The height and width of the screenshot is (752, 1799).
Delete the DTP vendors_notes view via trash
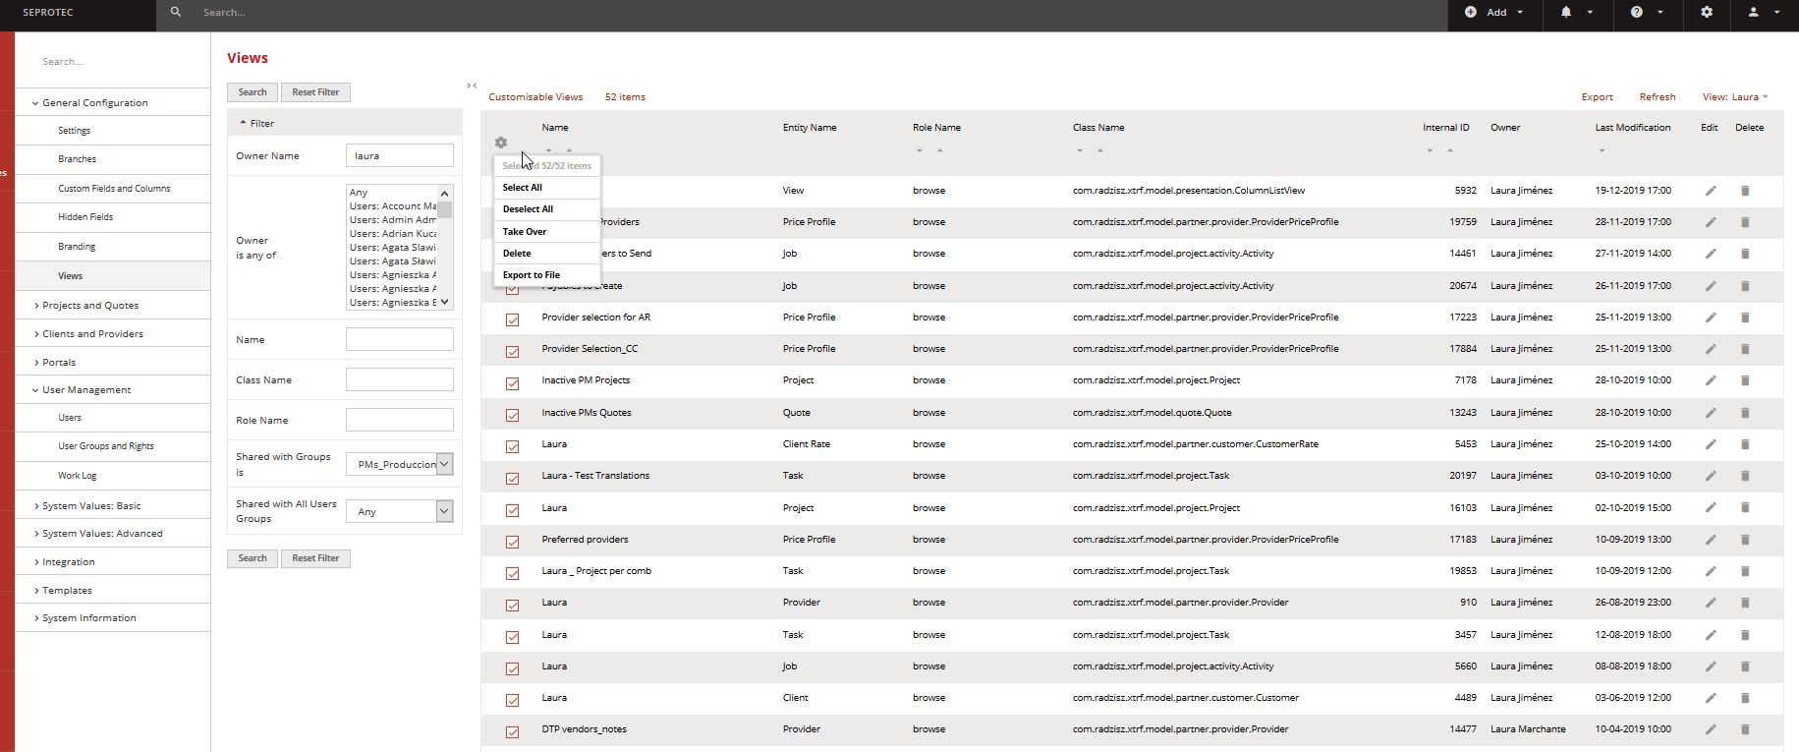point(1745,729)
